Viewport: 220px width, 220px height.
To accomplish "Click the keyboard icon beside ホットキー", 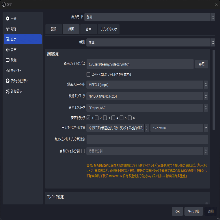I will click(x=8, y=70).
